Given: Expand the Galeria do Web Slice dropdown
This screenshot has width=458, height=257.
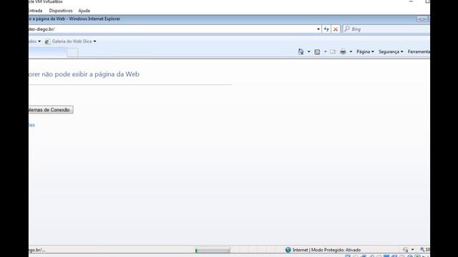Looking at the screenshot, I should (94, 41).
